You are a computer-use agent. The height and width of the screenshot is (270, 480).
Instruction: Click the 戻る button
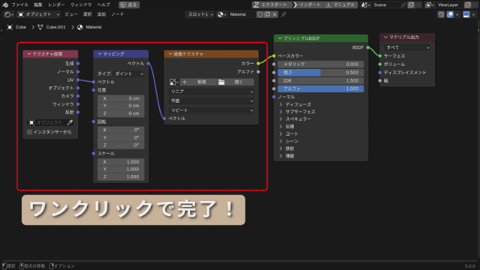129,5
